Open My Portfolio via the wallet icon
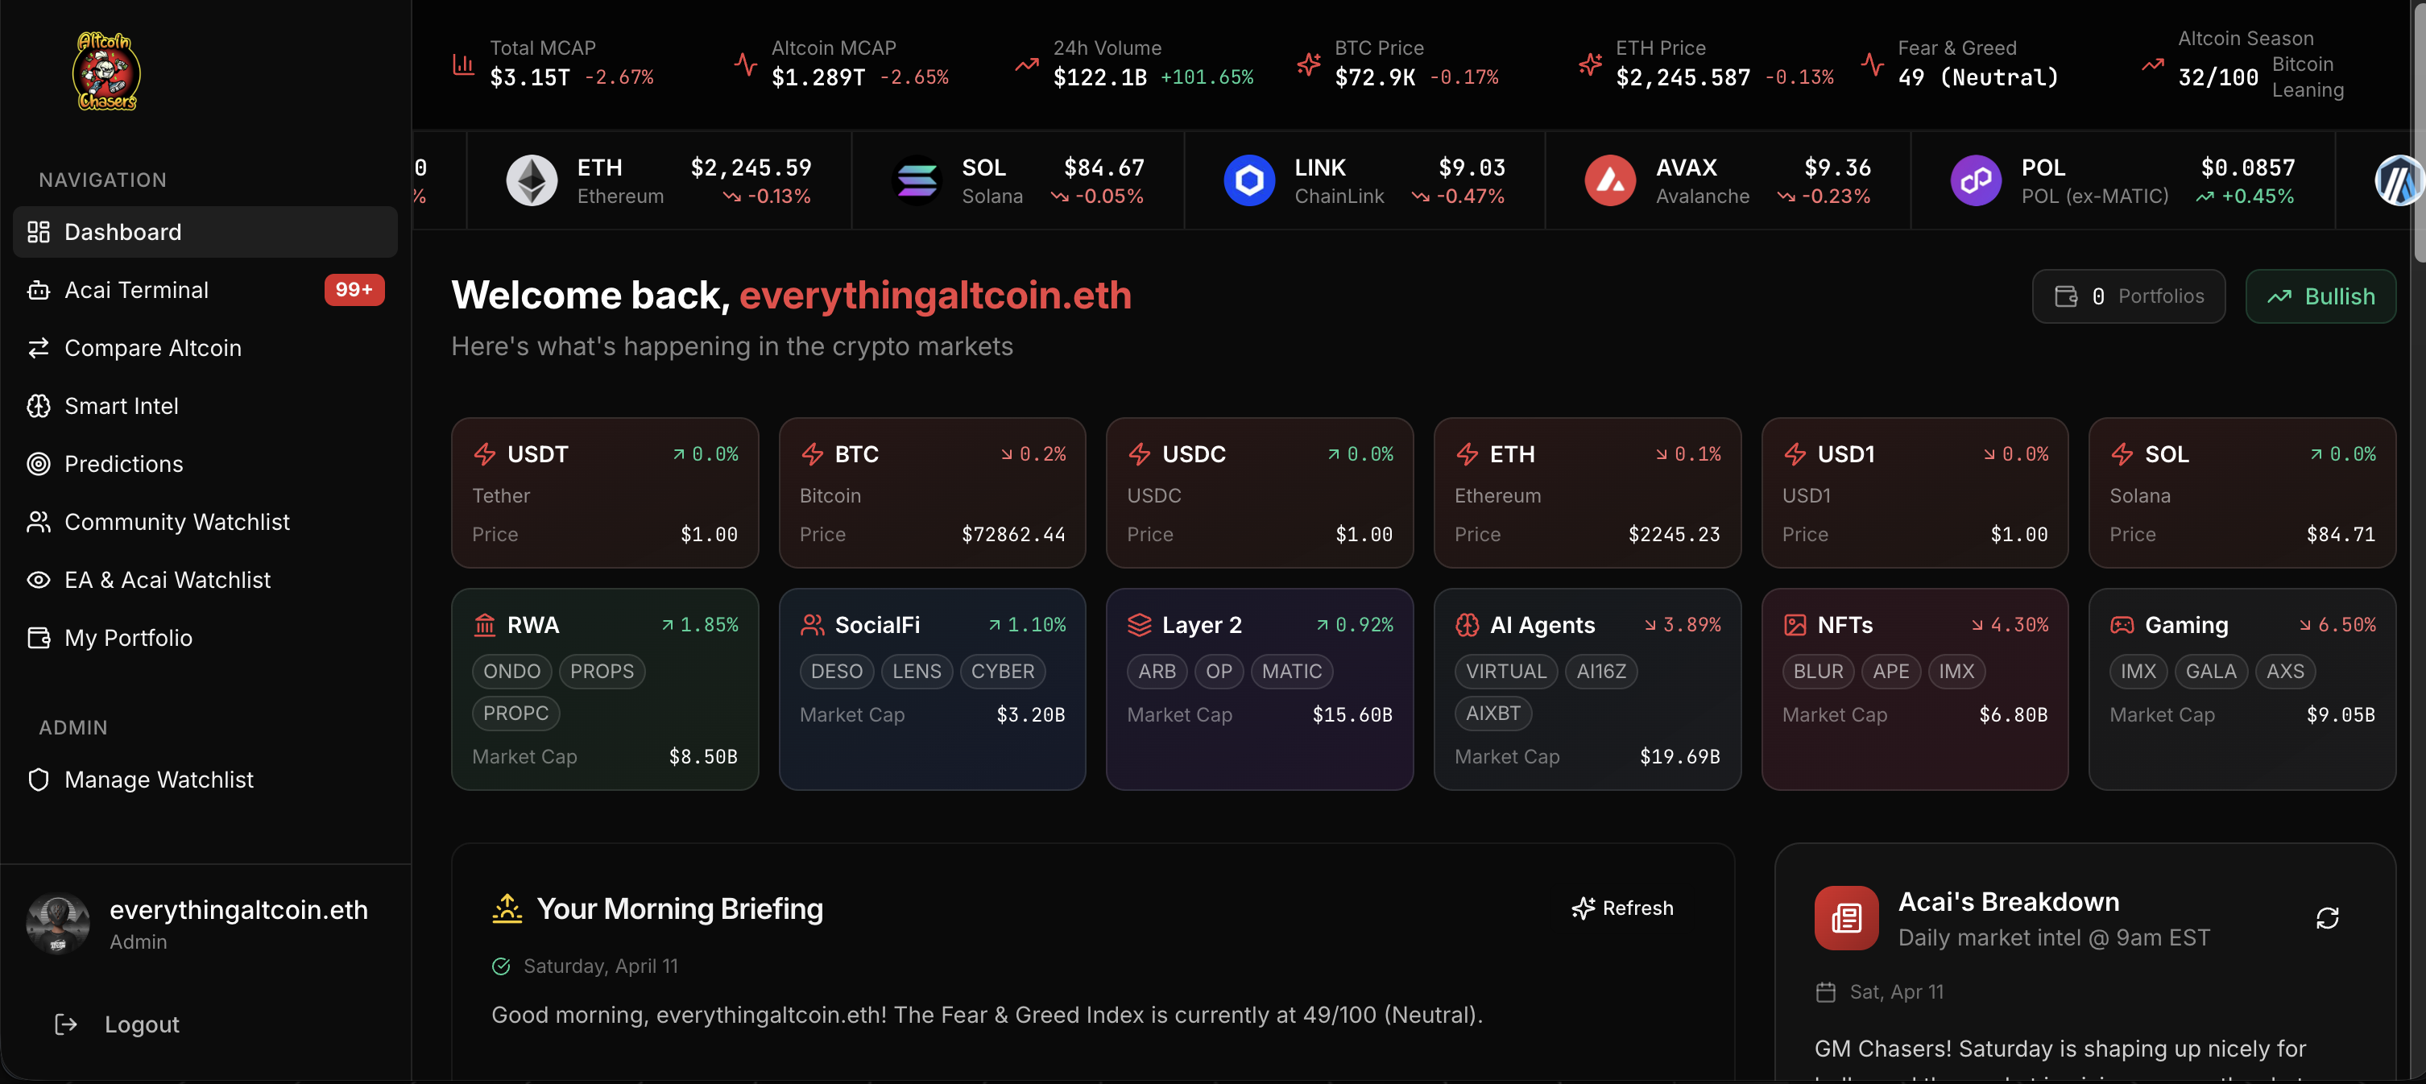The width and height of the screenshot is (2426, 1084). point(39,638)
